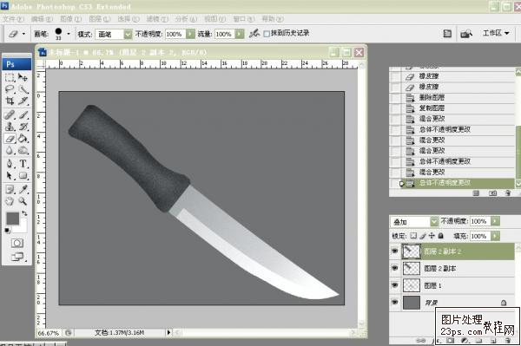The image size is (521, 346).
Task: Pick the Horizontal Type tool
Action: (23, 164)
